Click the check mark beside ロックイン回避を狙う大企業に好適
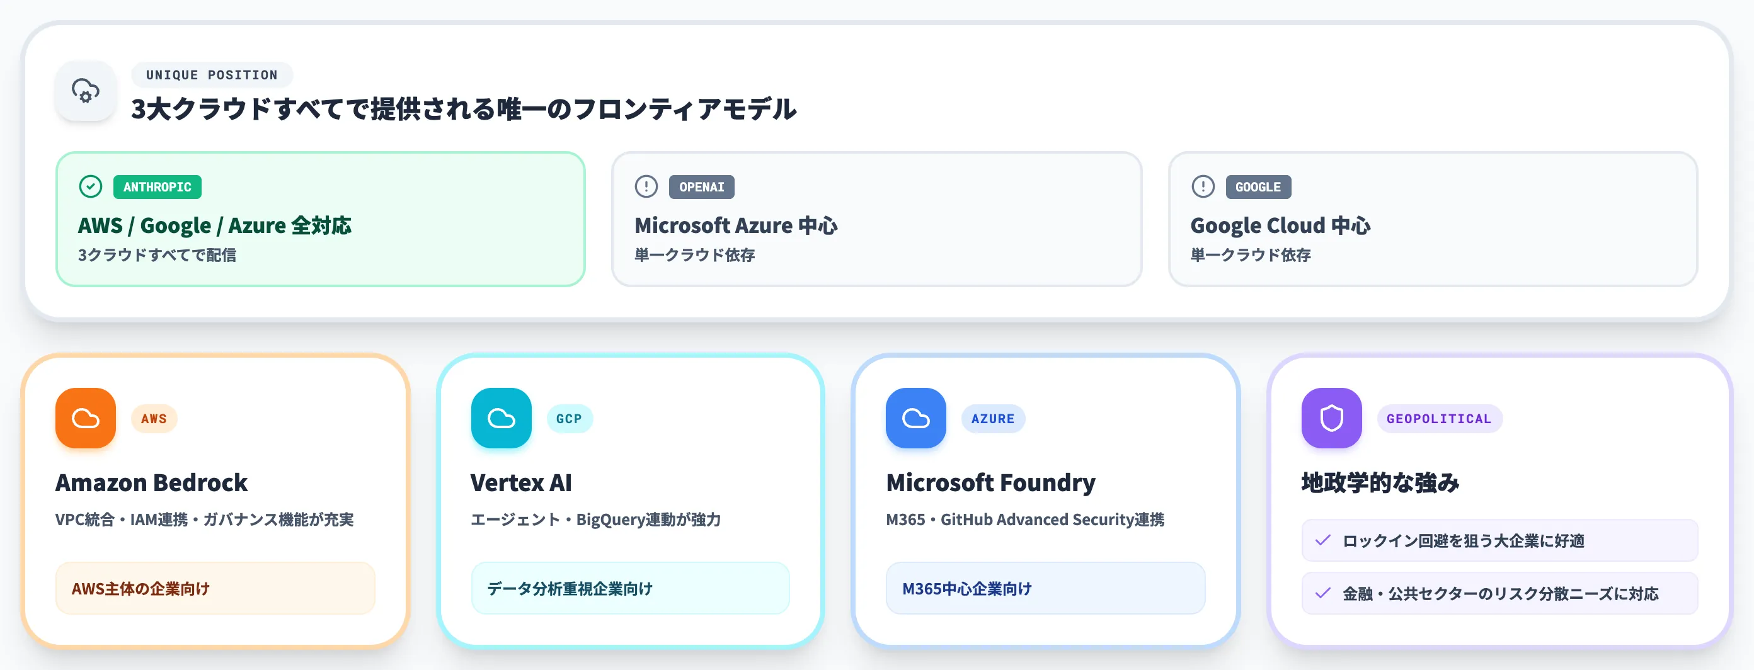Image resolution: width=1754 pixels, height=670 pixels. click(1322, 541)
